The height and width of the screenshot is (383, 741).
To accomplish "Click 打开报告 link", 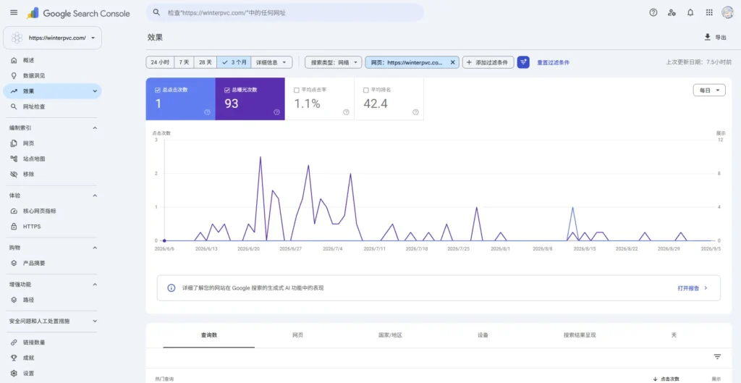I will [693, 288].
